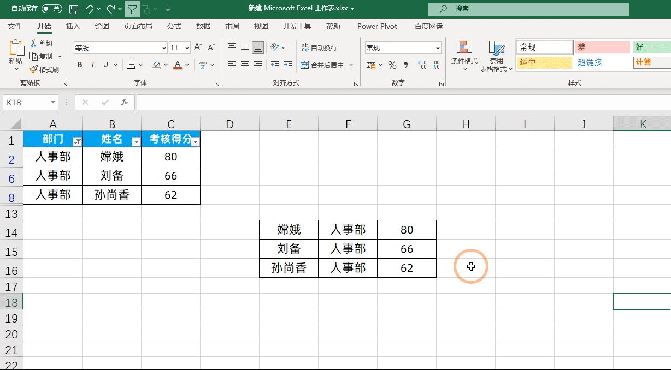Click the Redo arrow icon

(x=111, y=9)
